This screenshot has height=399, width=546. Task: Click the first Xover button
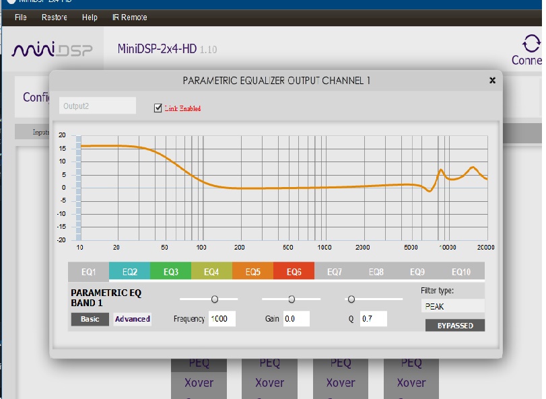pos(199,383)
